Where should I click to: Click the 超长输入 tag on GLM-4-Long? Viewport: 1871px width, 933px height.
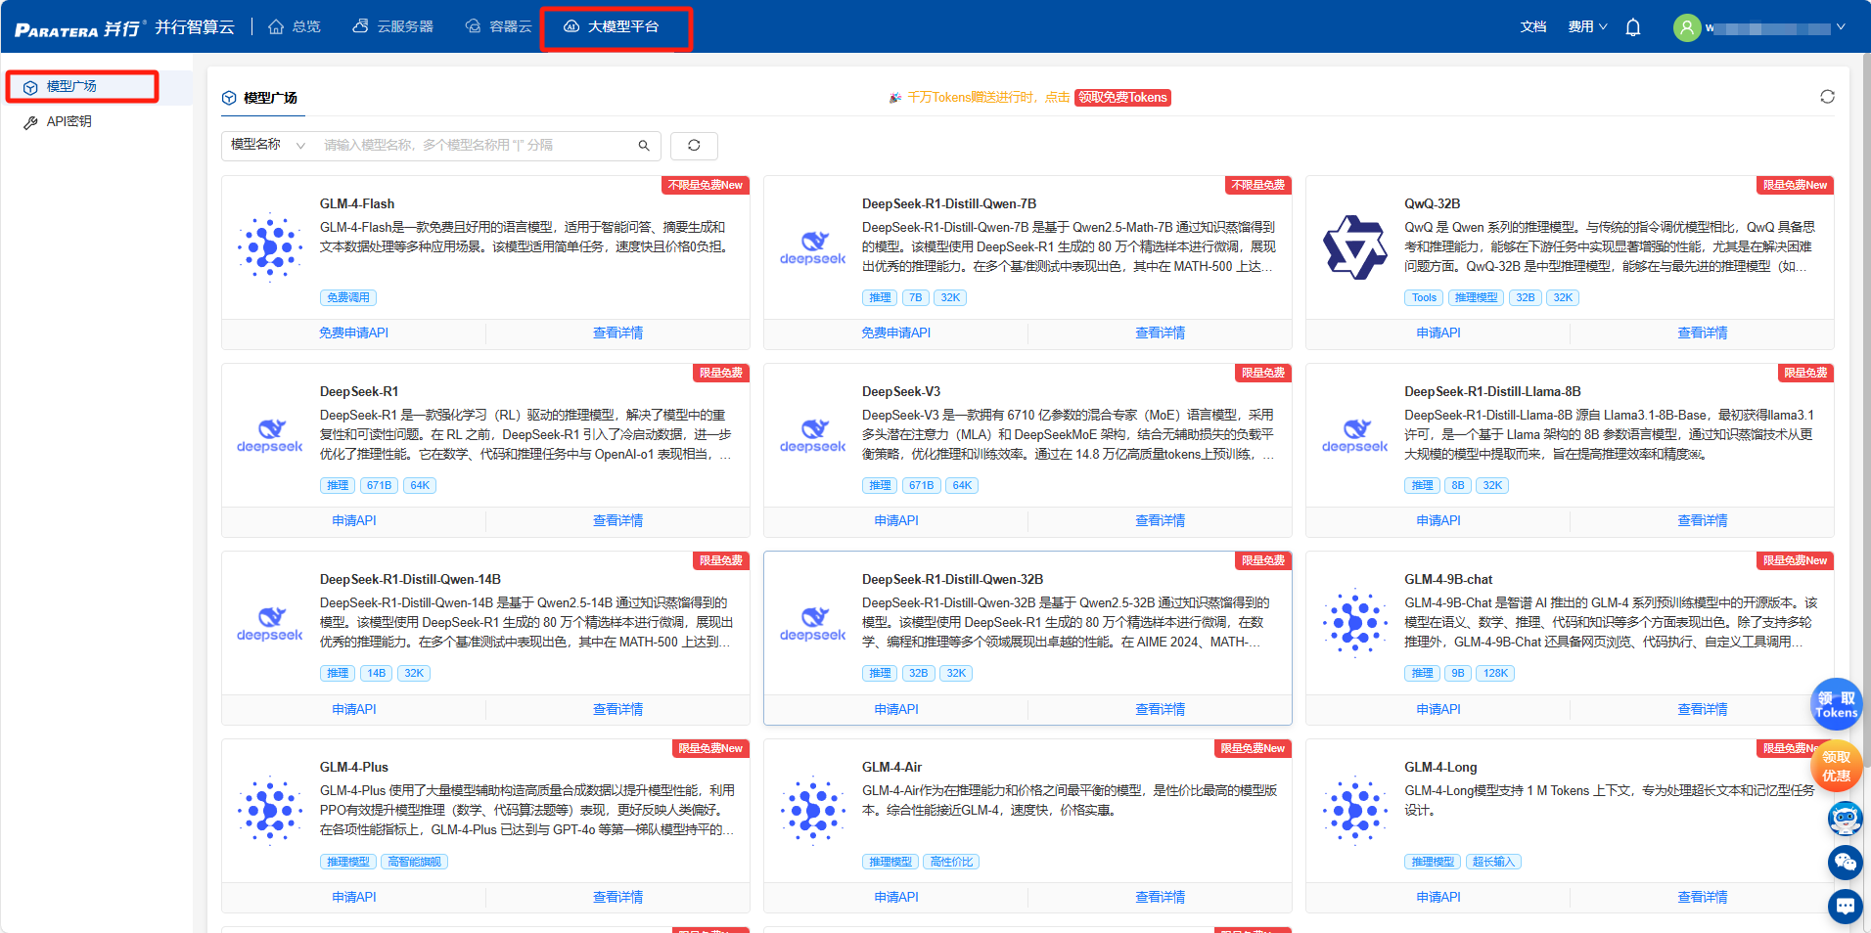point(1493,862)
